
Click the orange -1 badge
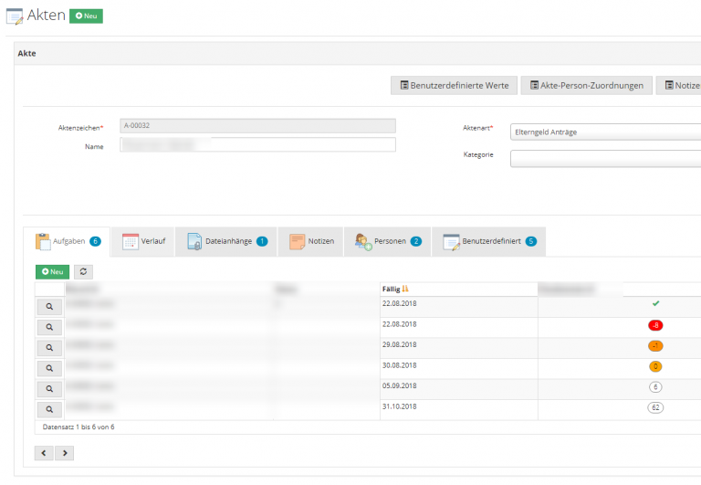pyautogui.click(x=655, y=346)
